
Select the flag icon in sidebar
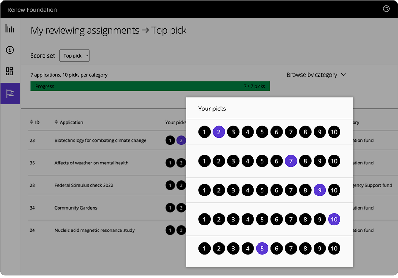pyautogui.click(x=10, y=94)
